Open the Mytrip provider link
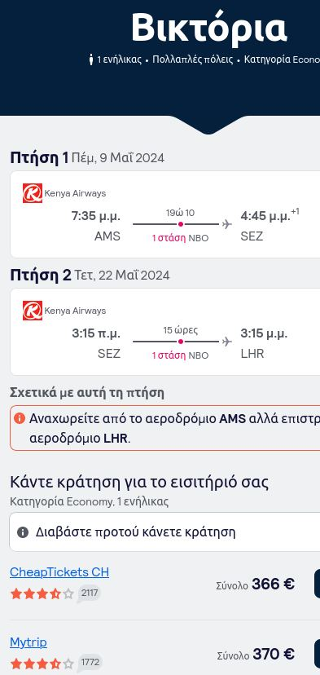This screenshot has height=675, width=320. pos(28,642)
